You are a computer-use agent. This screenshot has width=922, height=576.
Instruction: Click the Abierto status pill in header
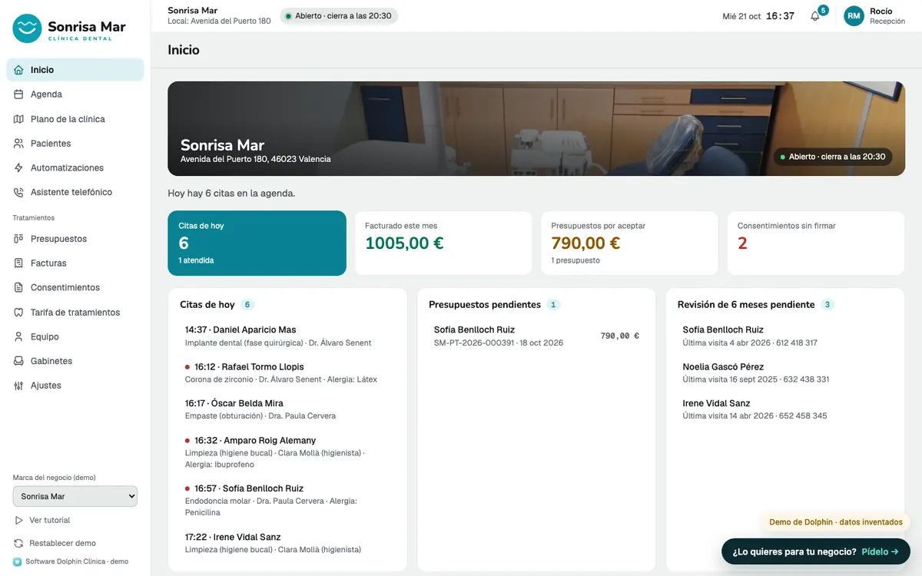tap(339, 16)
